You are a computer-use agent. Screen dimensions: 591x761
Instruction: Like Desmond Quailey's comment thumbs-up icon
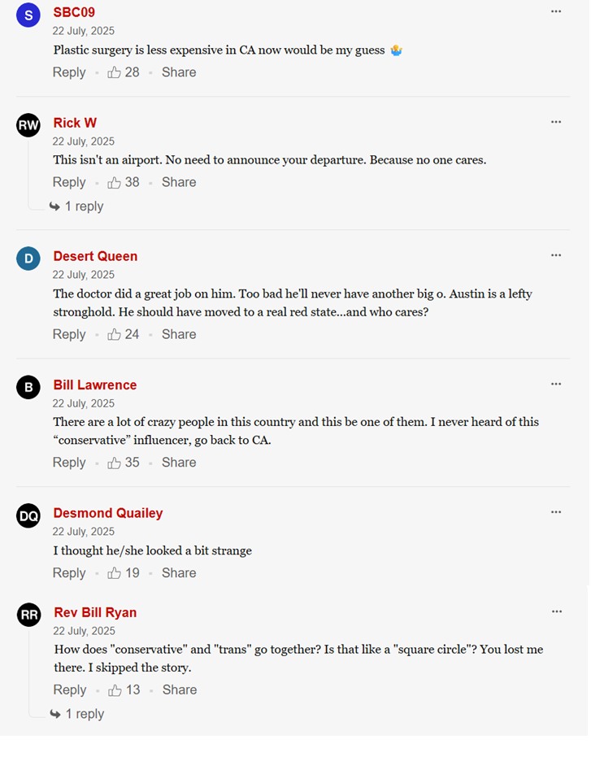(114, 573)
